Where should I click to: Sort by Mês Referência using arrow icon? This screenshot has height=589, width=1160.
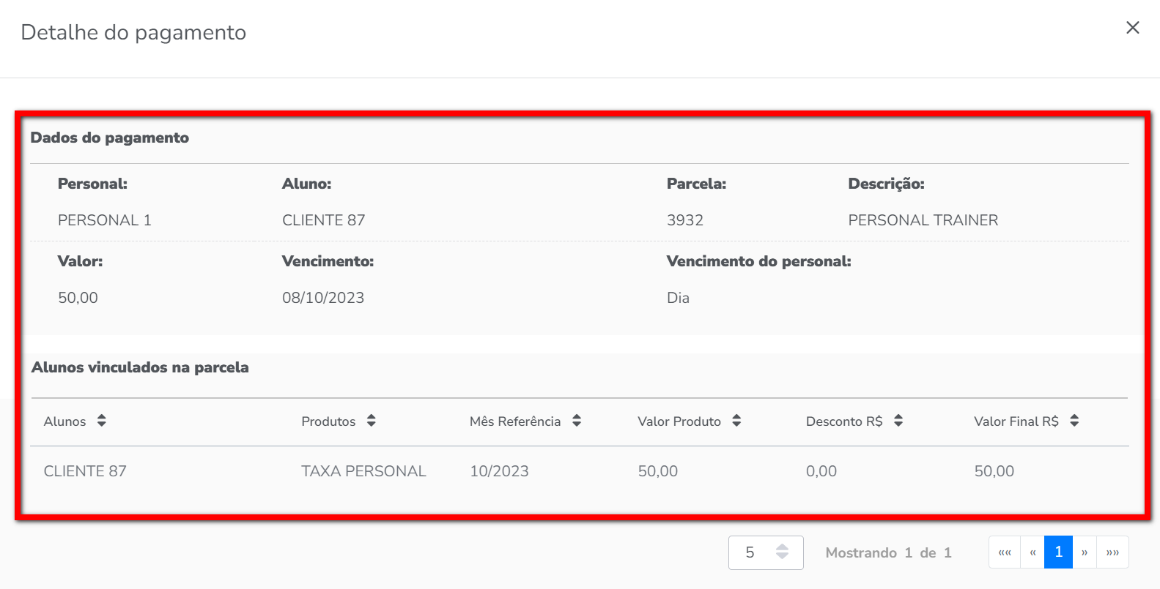577,421
